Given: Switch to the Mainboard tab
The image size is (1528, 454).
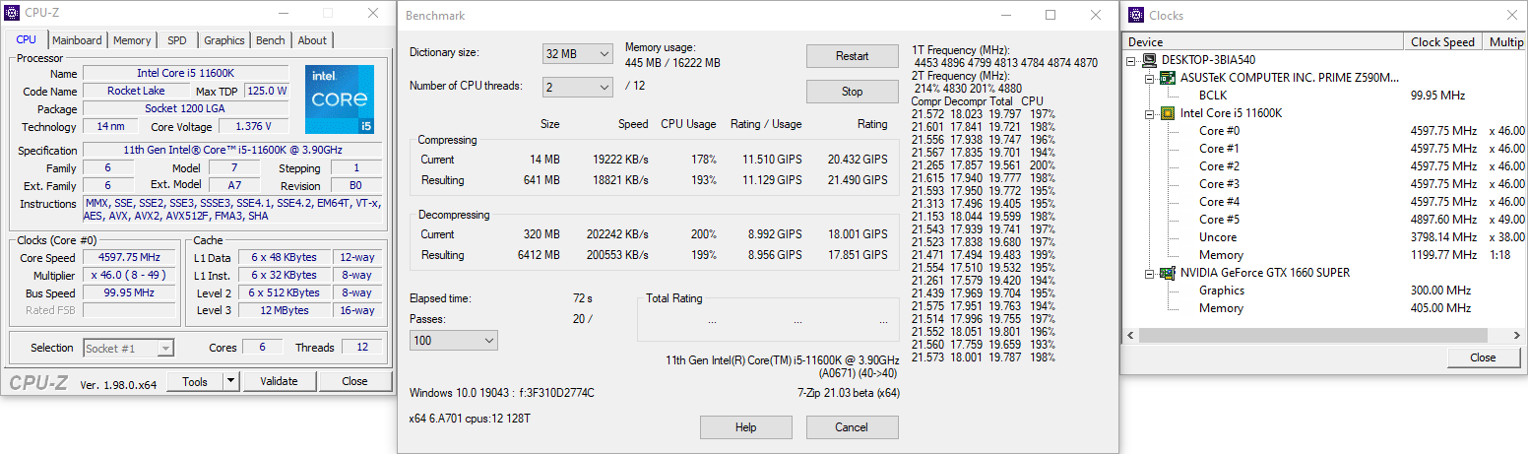Looking at the screenshot, I should click(x=77, y=40).
